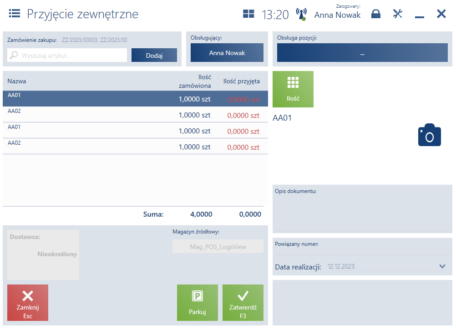
Task: Click the Przyjęcie zewnętrzne title
Action: [x=82, y=14]
